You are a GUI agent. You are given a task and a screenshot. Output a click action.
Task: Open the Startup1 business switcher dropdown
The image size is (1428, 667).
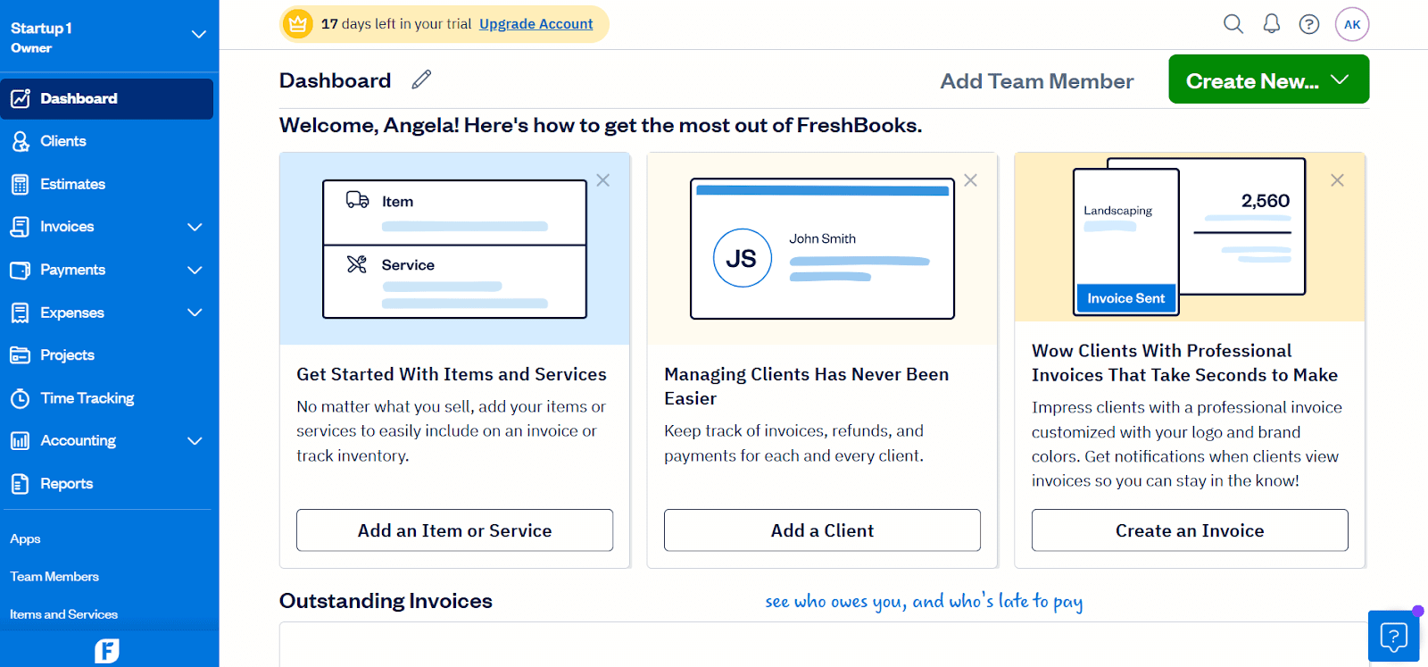tap(199, 35)
